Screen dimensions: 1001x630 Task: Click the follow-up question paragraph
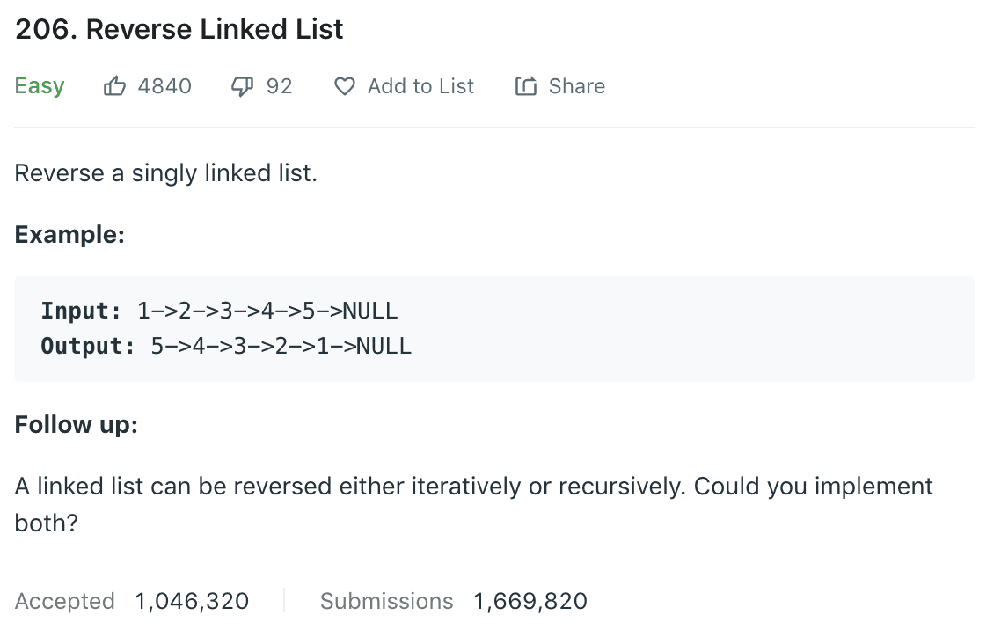[474, 505]
